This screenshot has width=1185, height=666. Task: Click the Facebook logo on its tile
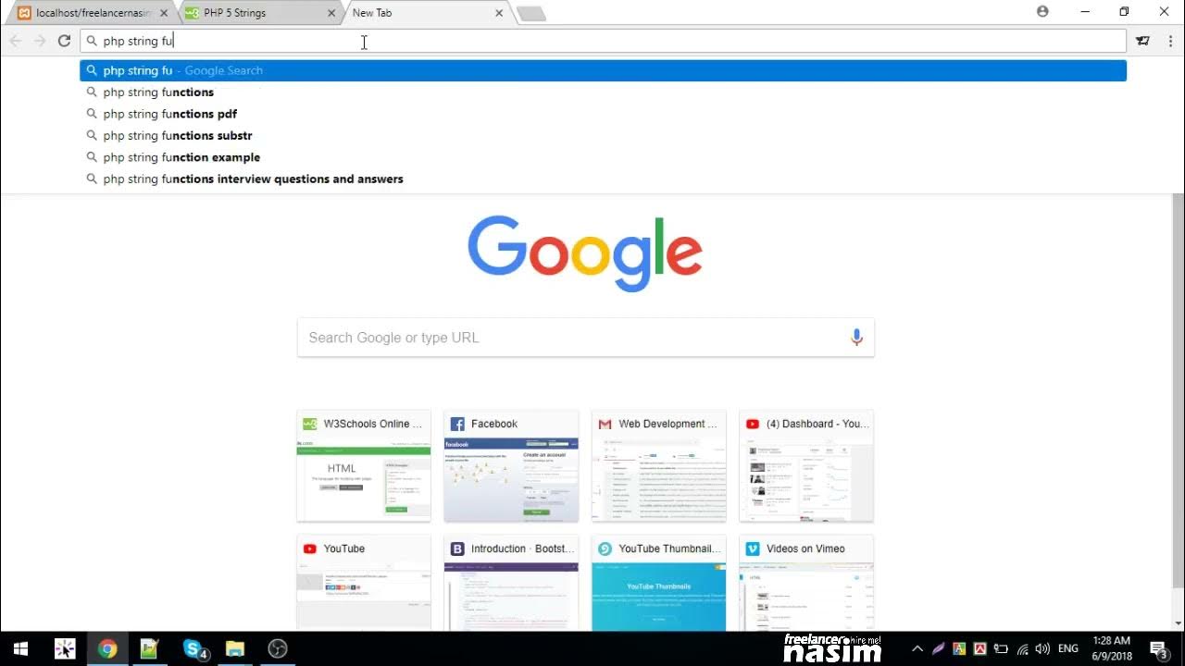click(x=457, y=424)
